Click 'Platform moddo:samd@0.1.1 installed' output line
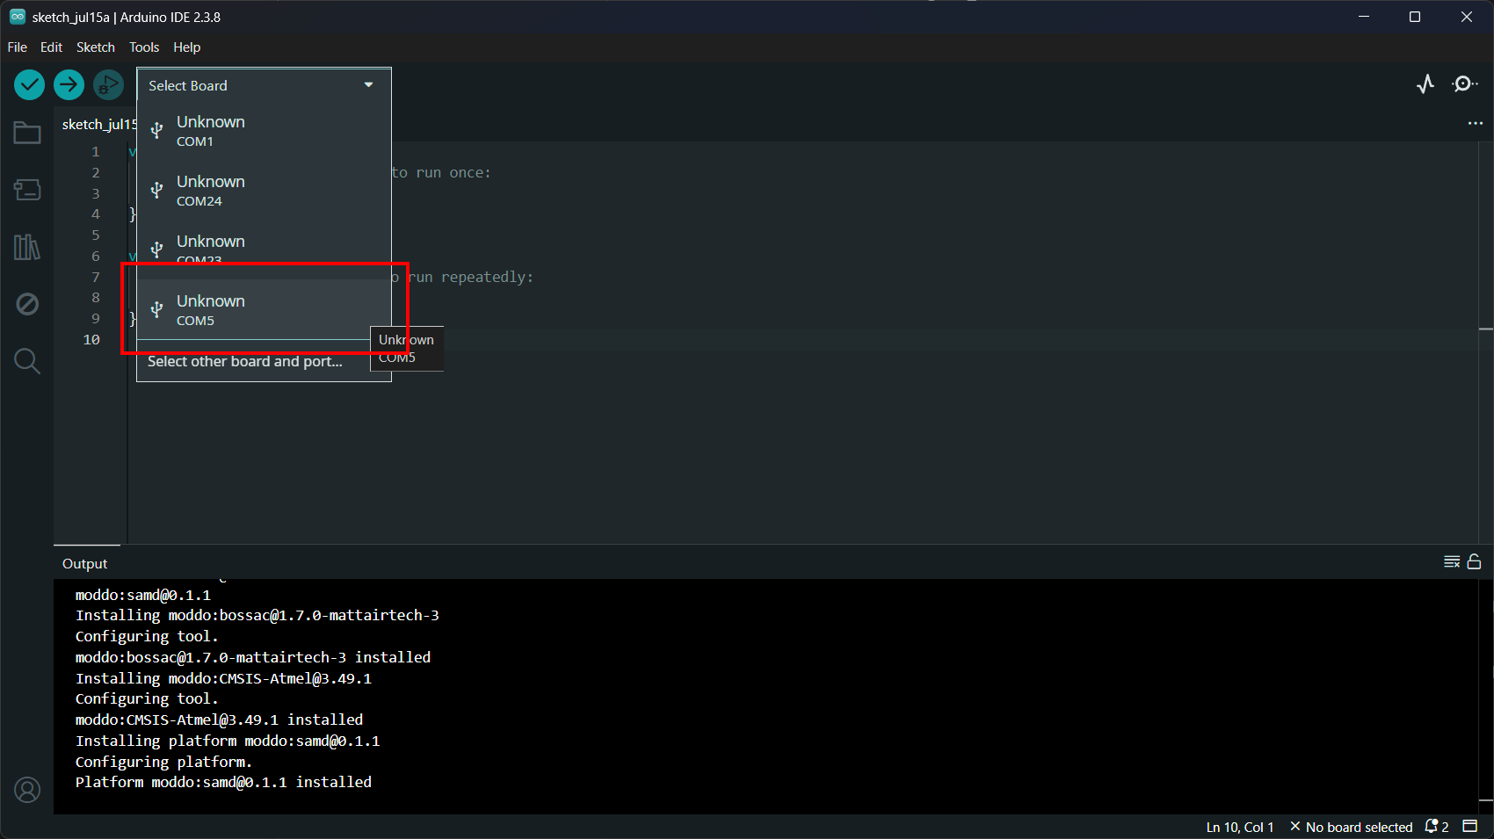The width and height of the screenshot is (1494, 839). pyautogui.click(x=223, y=782)
